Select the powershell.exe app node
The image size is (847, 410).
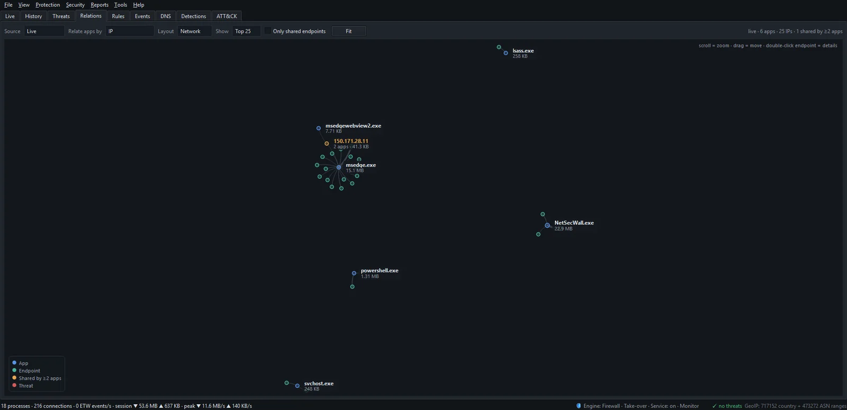[x=354, y=273]
